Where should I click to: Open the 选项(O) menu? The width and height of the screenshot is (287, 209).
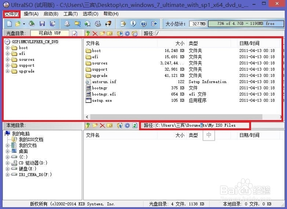90,14
